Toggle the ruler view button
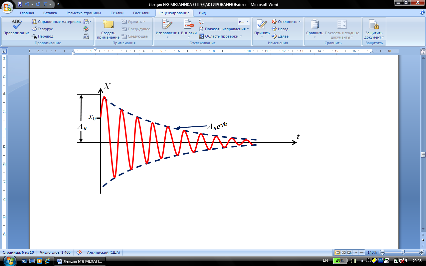The width and height of the screenshot is (426, 266). pyautogui.click(x=423, y=52)
